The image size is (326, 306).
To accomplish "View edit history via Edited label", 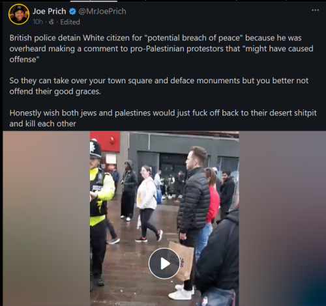I will [70, 22].
